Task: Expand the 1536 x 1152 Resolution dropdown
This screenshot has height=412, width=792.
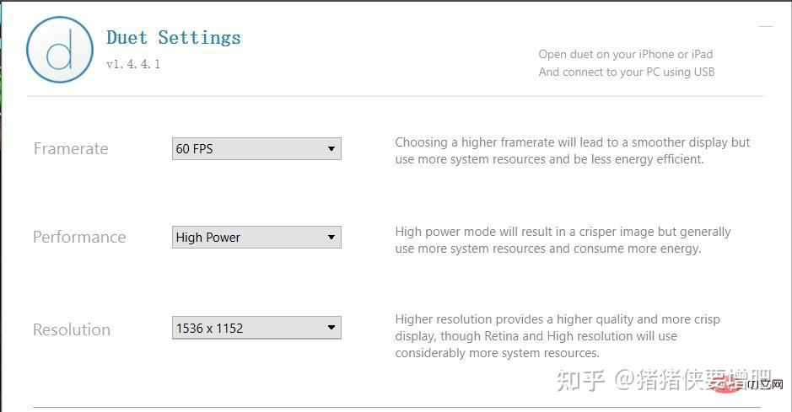Action: pyautogui.click(x=256, y=328)
